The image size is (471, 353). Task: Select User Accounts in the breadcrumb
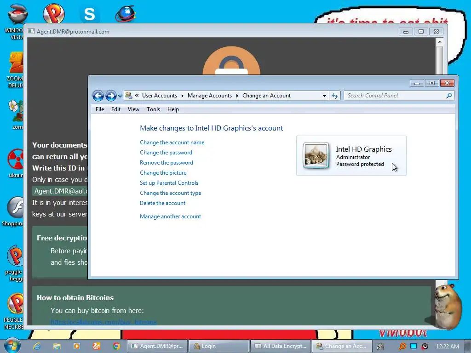click(x=160, y=96)
